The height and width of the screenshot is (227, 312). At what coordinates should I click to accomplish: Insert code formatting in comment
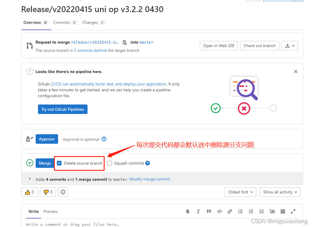(x=219, y=211)
